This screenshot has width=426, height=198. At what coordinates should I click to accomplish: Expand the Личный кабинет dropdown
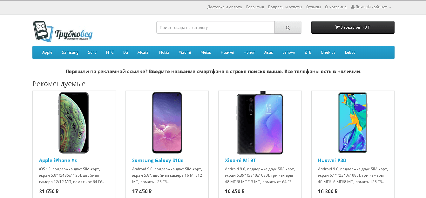click(372, 7)
